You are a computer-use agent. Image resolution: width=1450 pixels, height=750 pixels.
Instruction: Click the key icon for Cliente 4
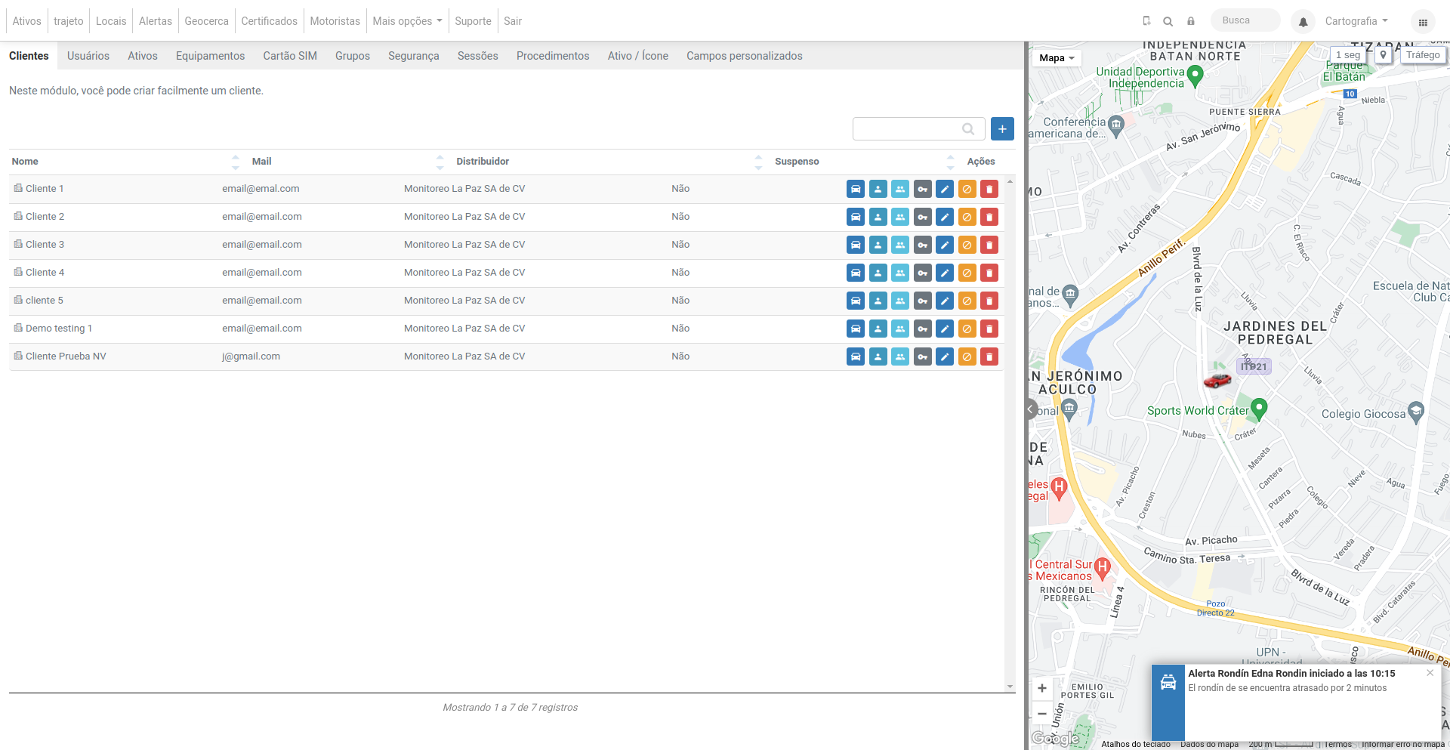point(922,273)
